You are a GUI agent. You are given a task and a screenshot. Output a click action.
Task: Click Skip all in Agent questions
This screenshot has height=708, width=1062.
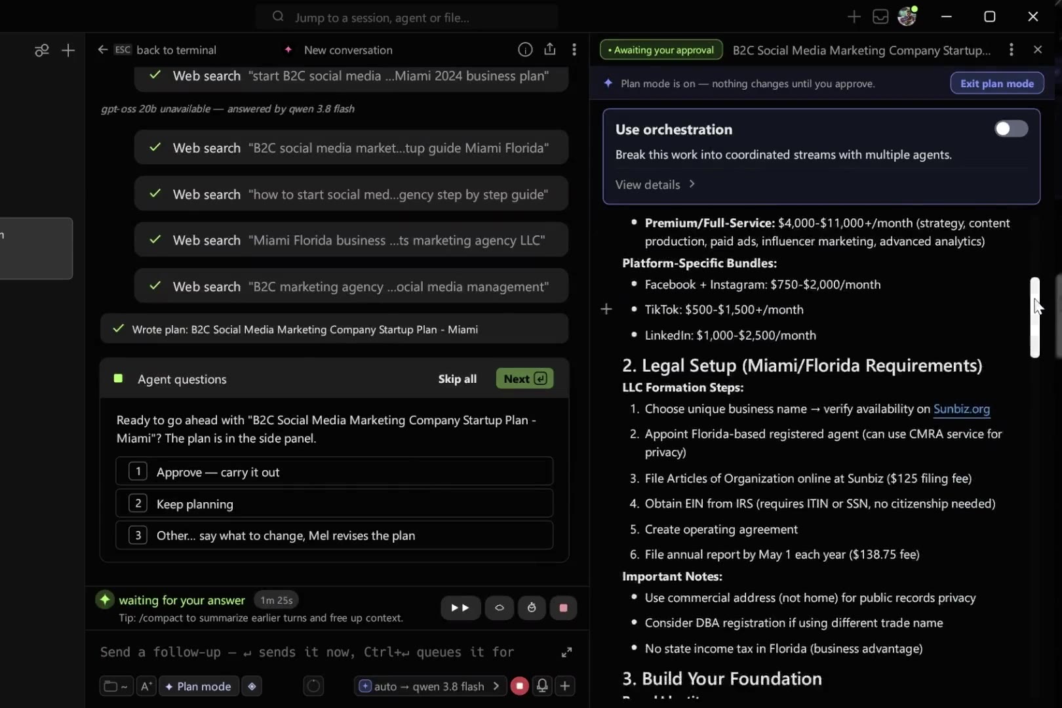458,379
